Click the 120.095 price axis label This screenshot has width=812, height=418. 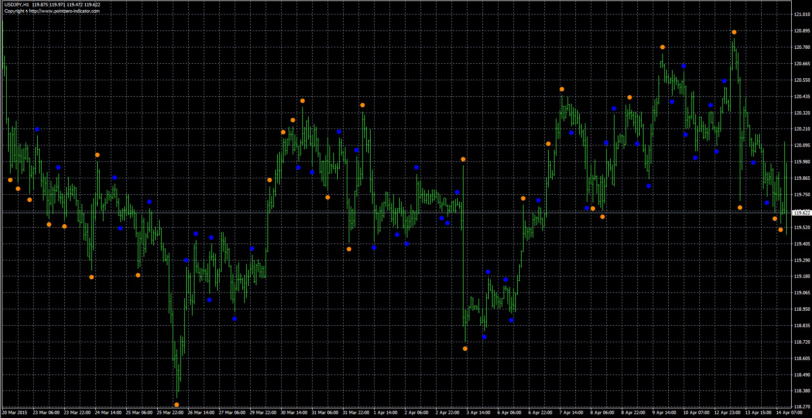(802, 145)
